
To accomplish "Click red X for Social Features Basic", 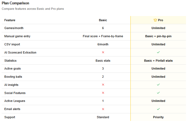I will click(103, 93).
